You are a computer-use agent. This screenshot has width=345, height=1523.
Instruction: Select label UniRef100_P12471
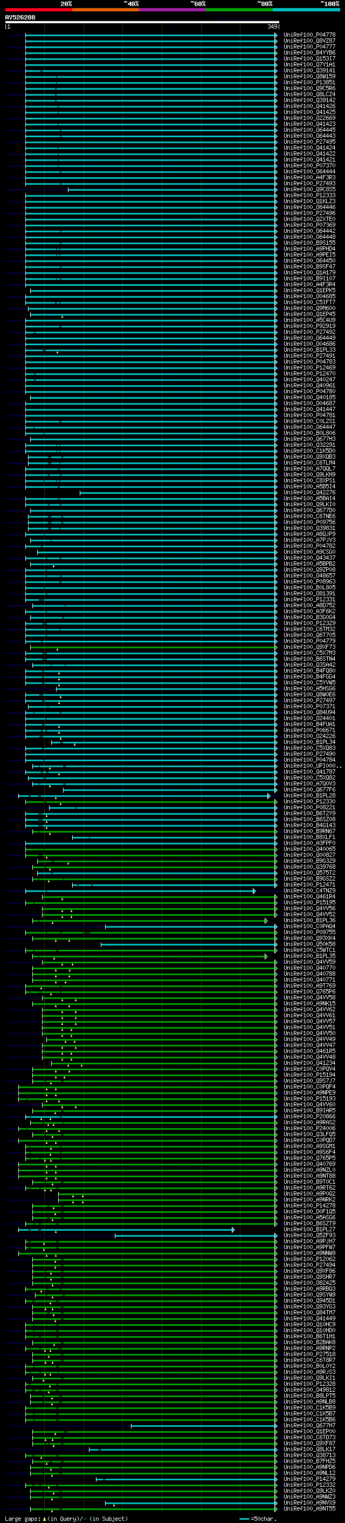[309, 884]
